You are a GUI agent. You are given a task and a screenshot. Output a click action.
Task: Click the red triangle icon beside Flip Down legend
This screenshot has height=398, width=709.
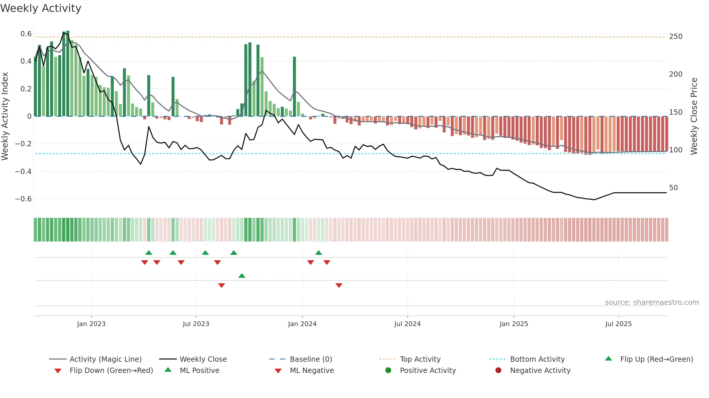pos(58,371)
